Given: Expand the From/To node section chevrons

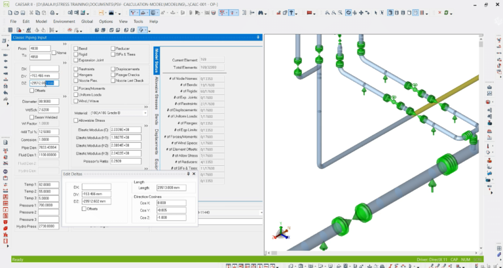Looking at the screenshot, I should tap(65, 44).
